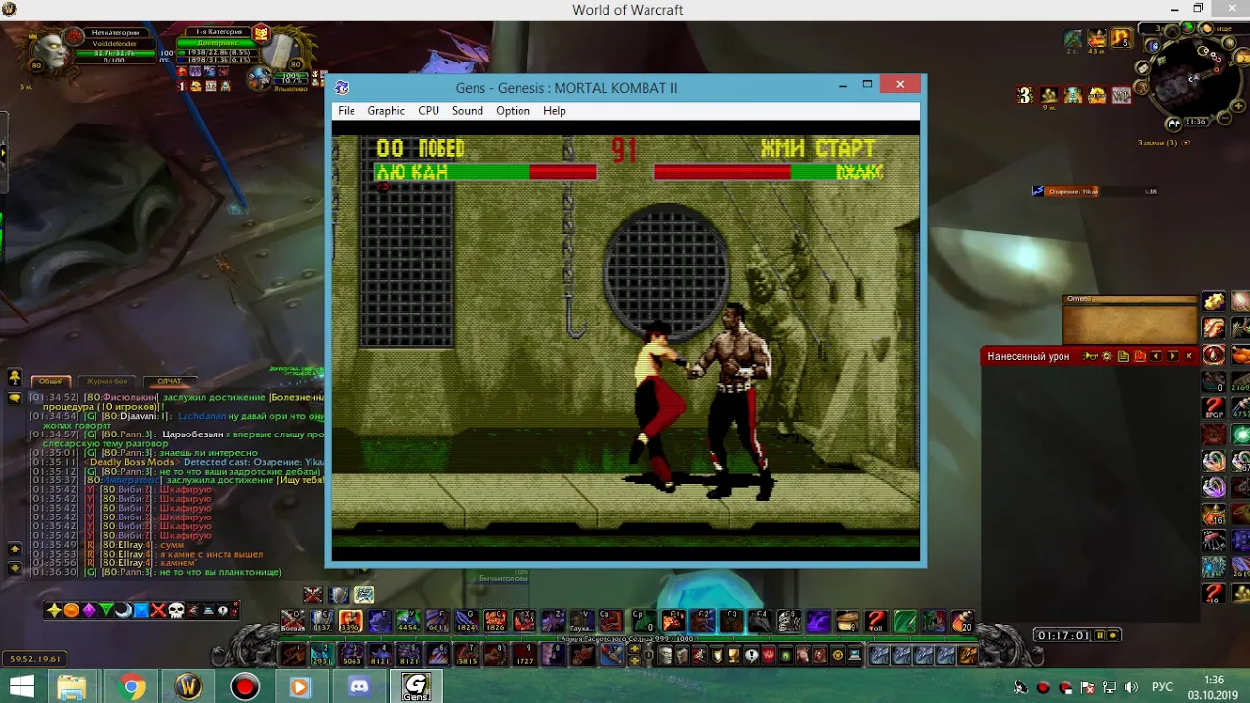This screenshot has height=703, width=1250.
Task: Click action button showing 5815
Action: (467, 654)
